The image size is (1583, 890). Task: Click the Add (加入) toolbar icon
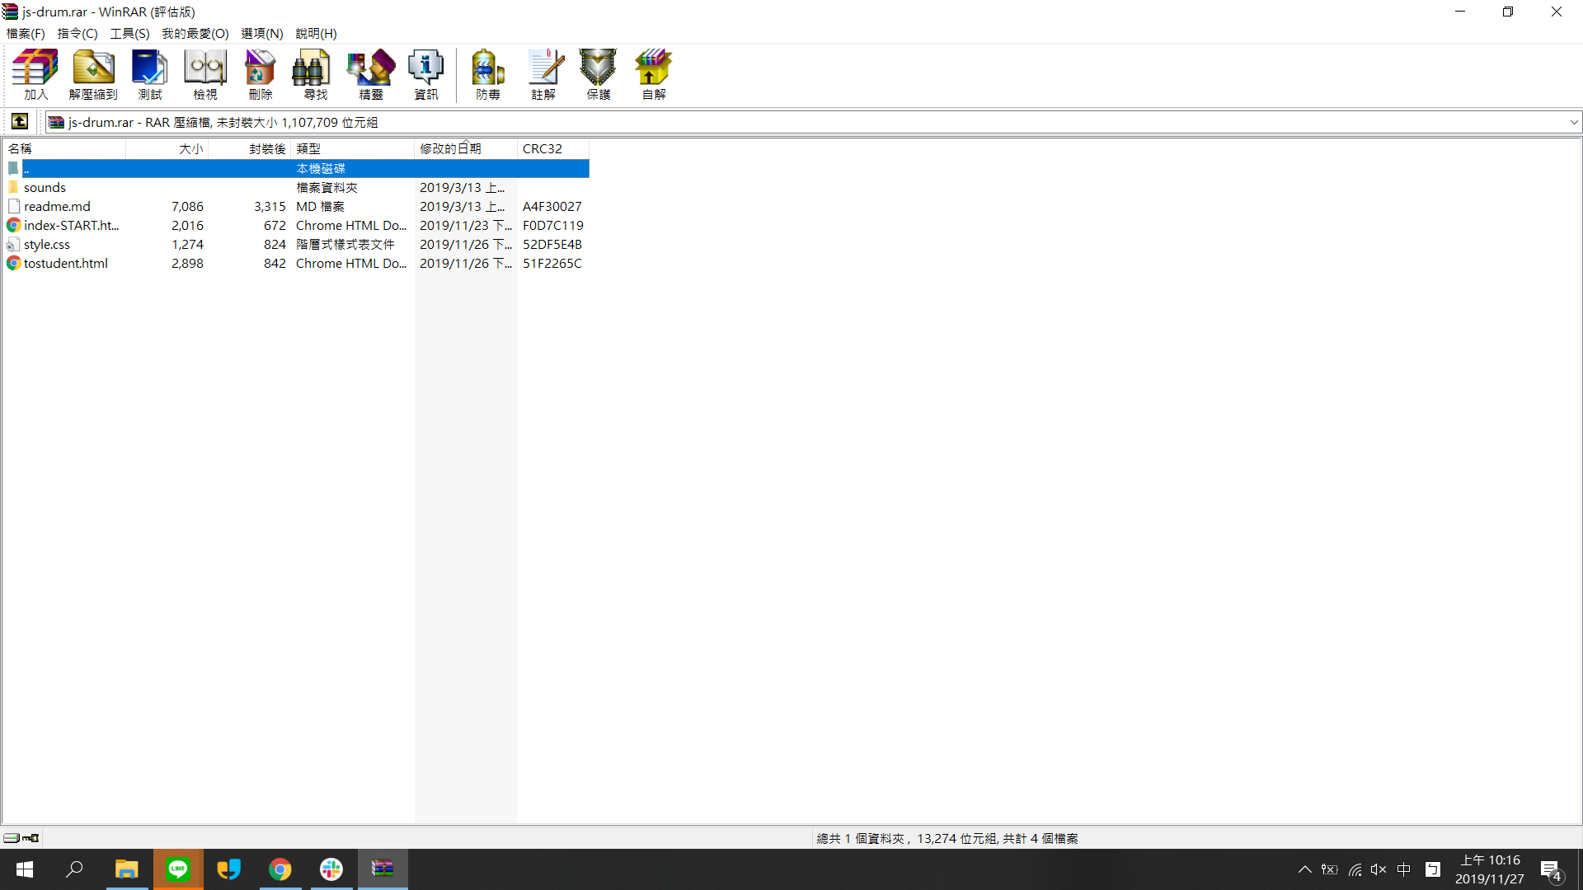click(x=35, y=74)
